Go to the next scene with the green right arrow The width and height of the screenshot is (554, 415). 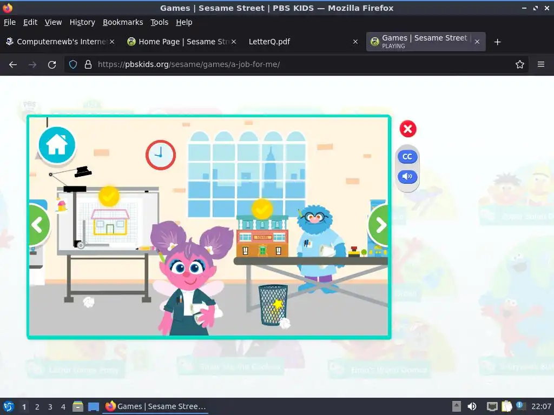tap(379, 225)
